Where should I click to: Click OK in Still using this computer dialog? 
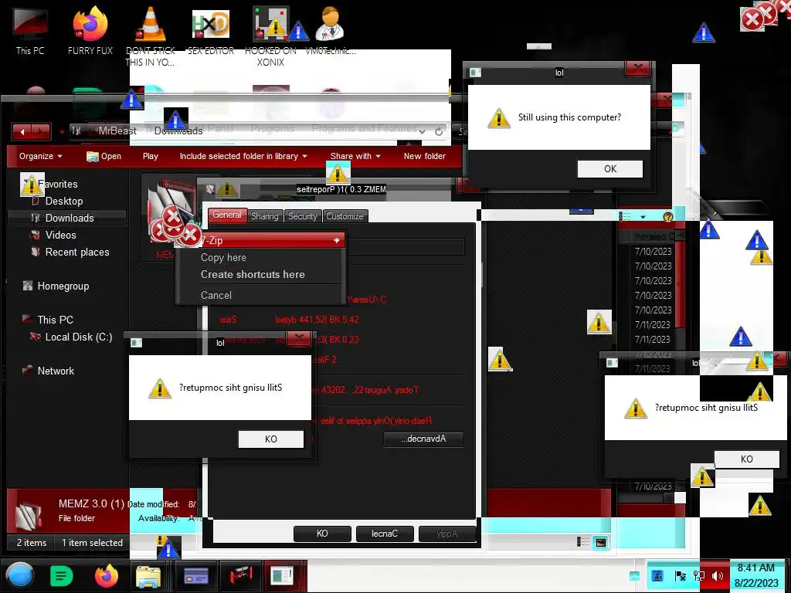point(610,169)
